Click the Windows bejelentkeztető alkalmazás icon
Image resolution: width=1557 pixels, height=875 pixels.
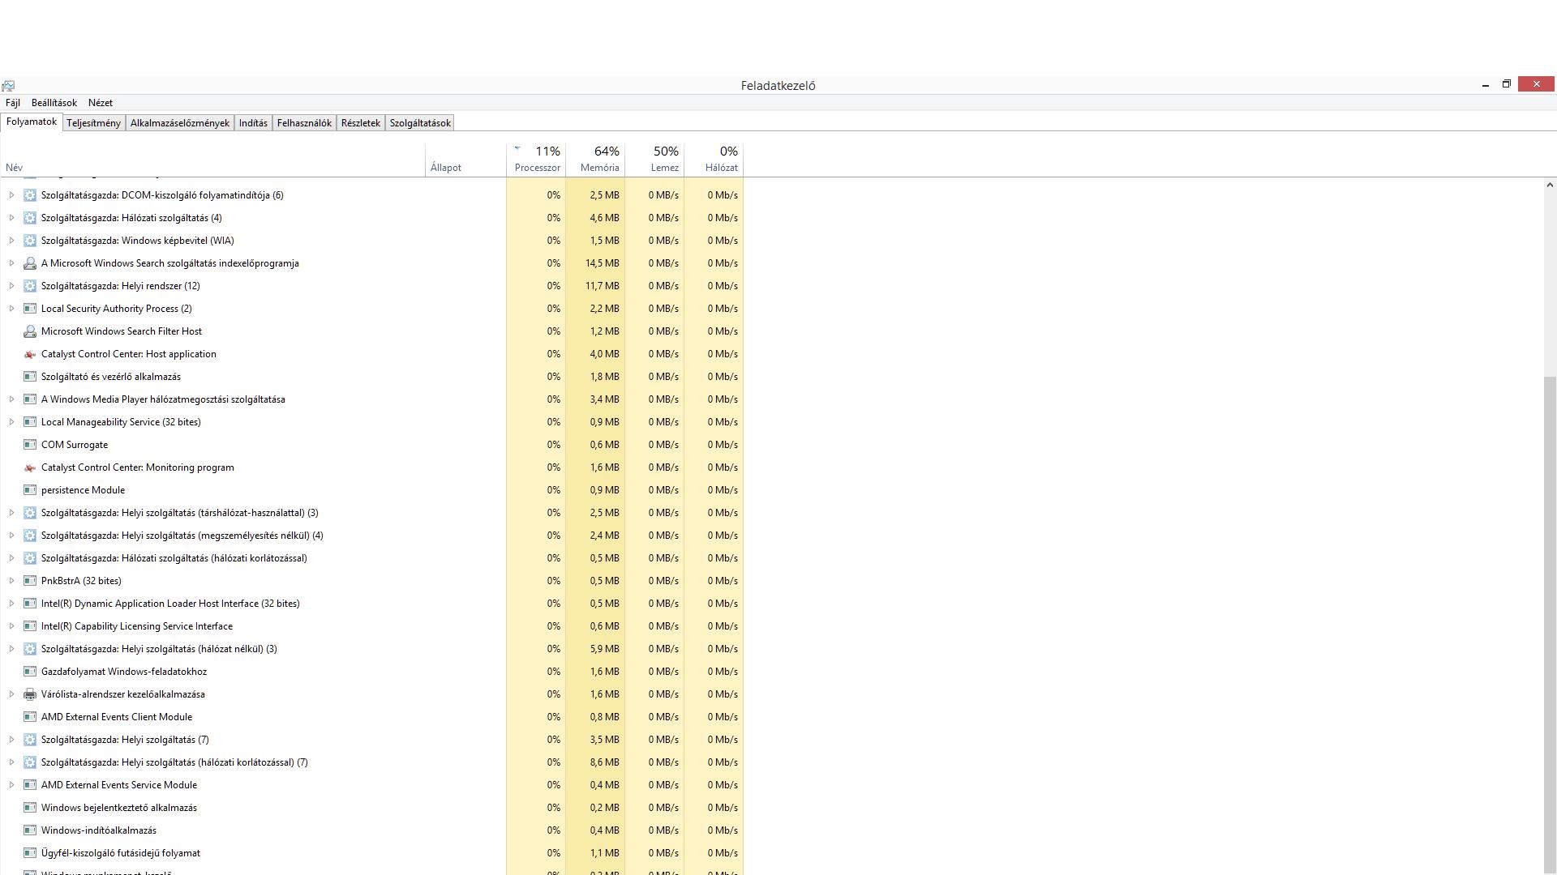(x=30, y=808)
